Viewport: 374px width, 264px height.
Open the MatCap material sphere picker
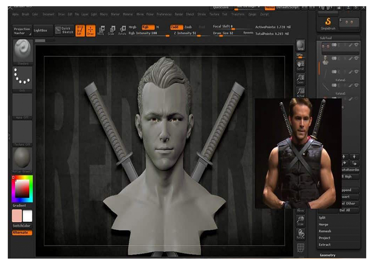(23, 160)
